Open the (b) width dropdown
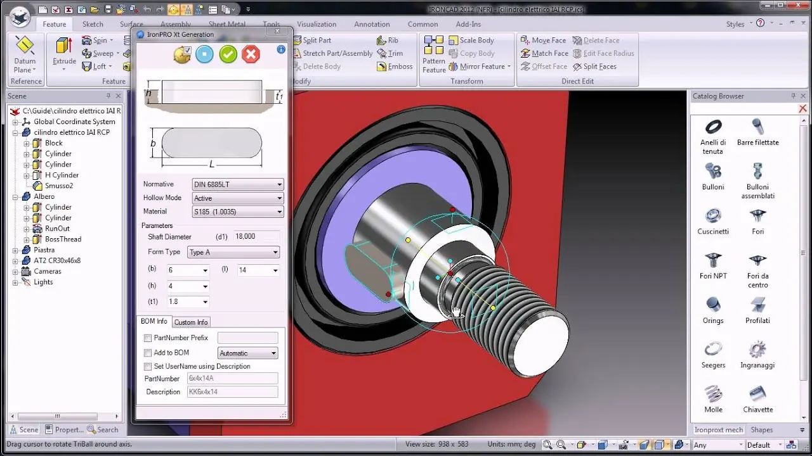The height and width of the screenshot is (456, 812). pyautogui.click(x=188, y=270)
